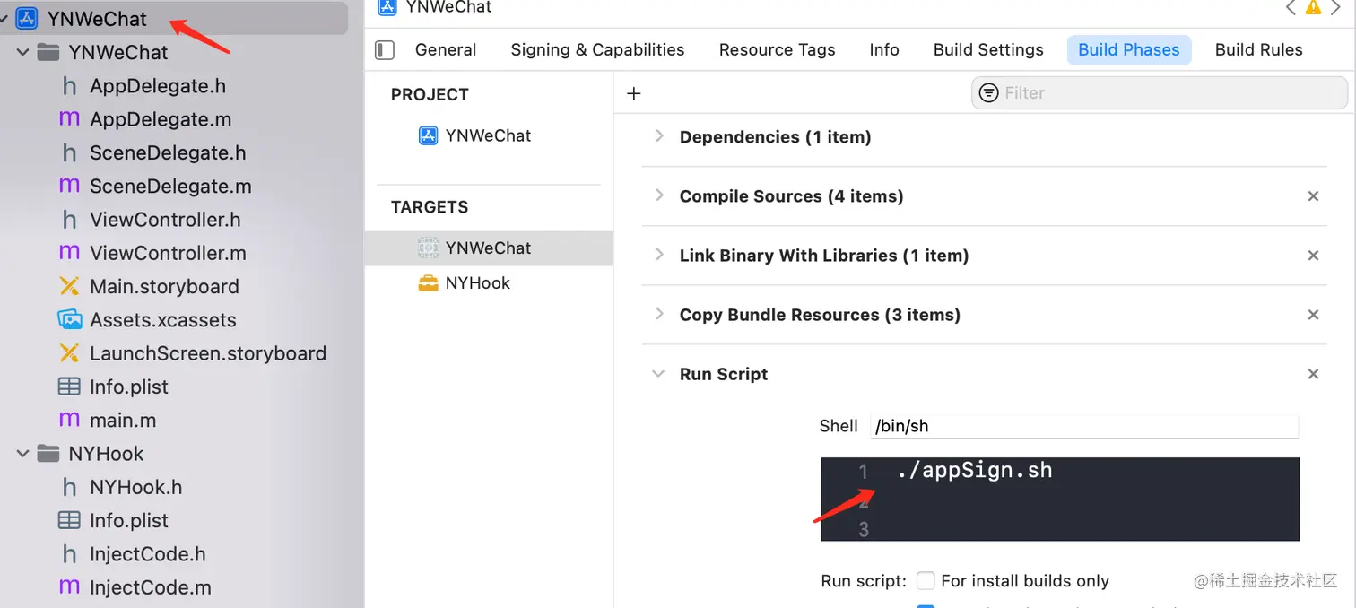This screenshot has width=1356, height=608.
Task: Click the InjectCode.h header file icon
Action: pos(69,554)
